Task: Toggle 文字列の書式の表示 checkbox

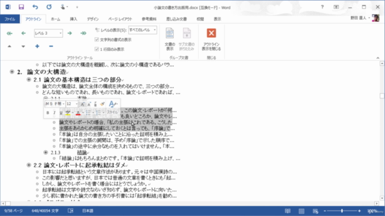Action: click(97, 40)
